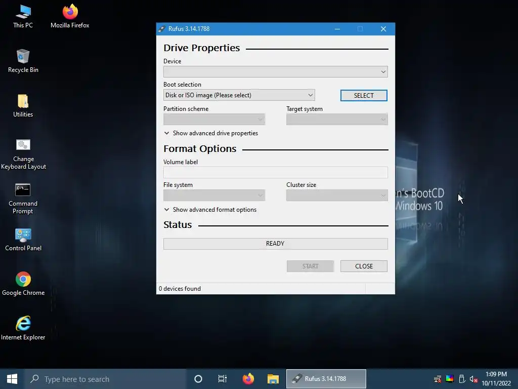518x389 pixels.
Task: Open Change Keyboard Layout shortcut
Action: coord(23,154)
